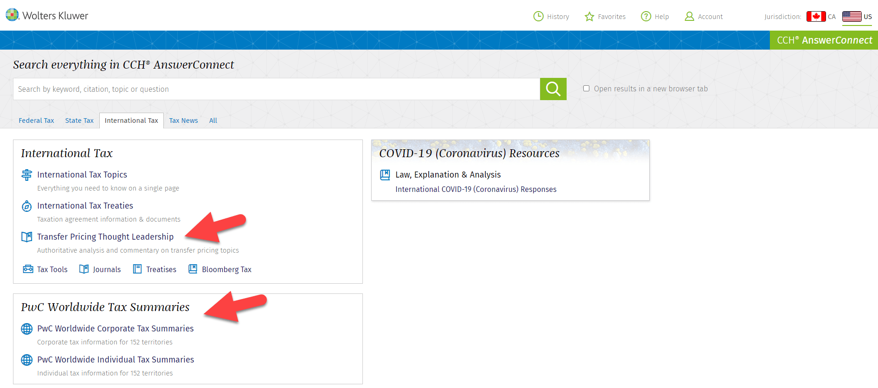Click the CA jurisdiction label
This screenshot has width=878, height=388.
coord(832,17)
